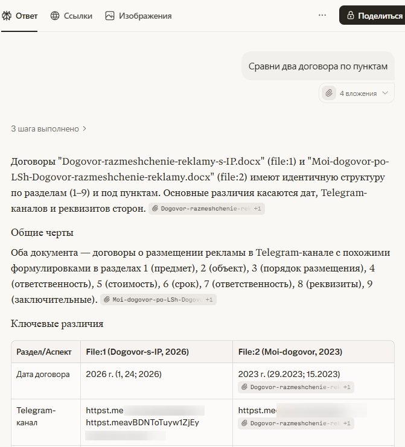405x447 pixels.
Task: Expand the 3 шага выполнено section
Action: point(49,128)
